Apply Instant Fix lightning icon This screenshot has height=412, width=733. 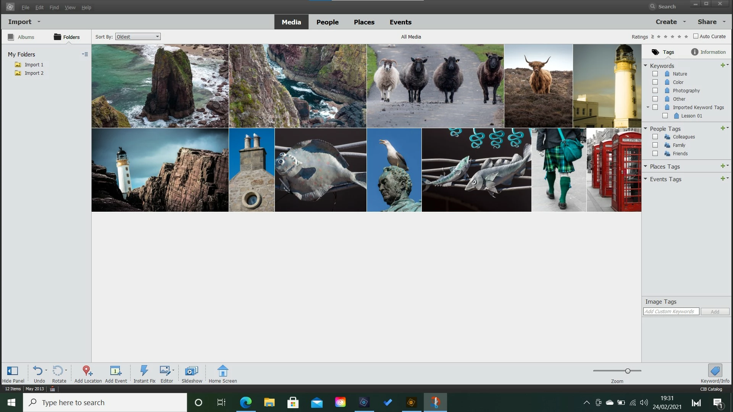pos(144,371)
